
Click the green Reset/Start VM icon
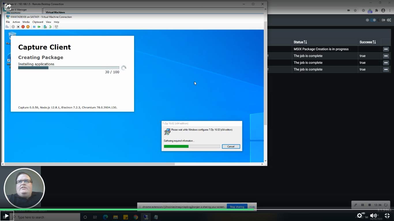pyautogui.click(x=39, y=27)
